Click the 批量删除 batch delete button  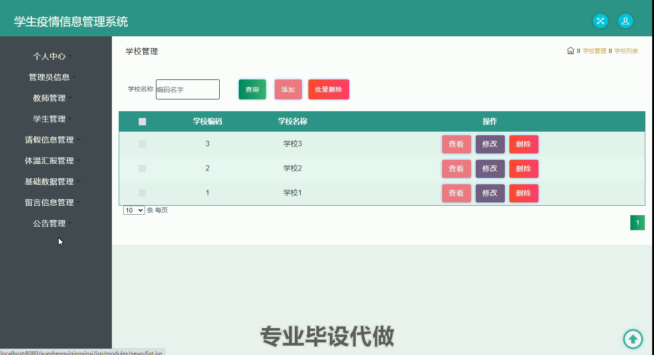click(x=329, y=89)
